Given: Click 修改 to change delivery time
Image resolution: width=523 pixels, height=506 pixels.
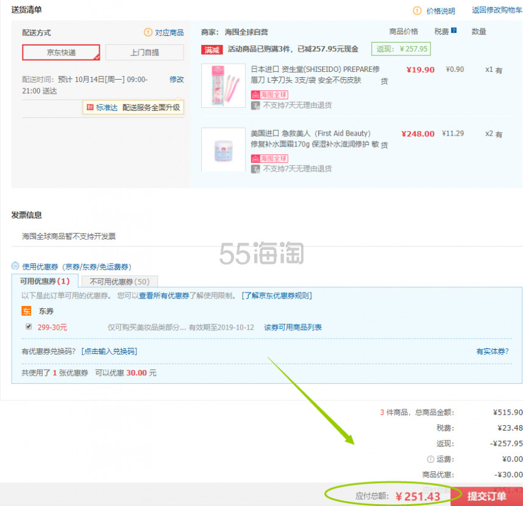Looking at the screenshot, I should [176, 80].
